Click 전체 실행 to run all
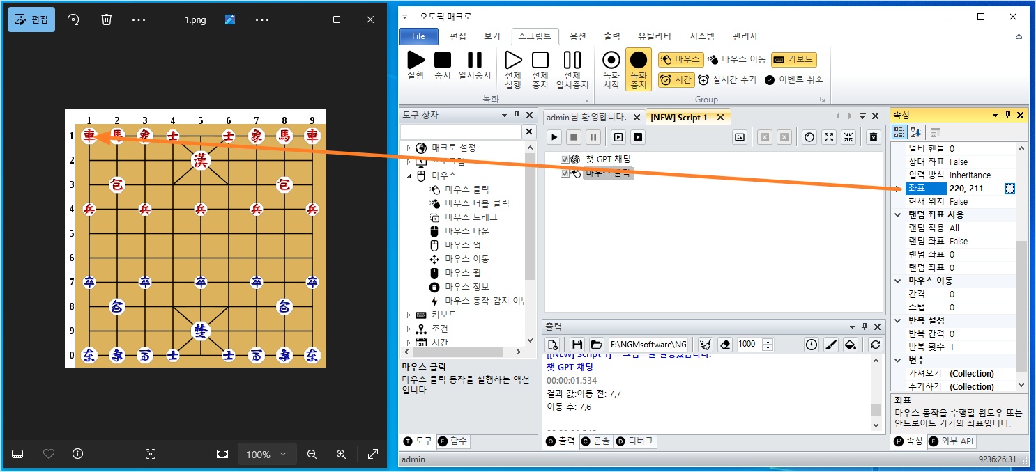Viewport: 1036px width, 472px height. tap(513, 70)
